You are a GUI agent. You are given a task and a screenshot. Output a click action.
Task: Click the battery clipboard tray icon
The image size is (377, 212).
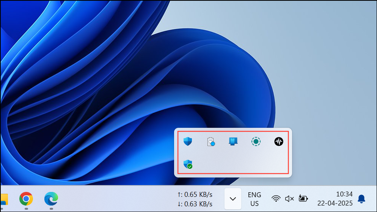[211, 141]
